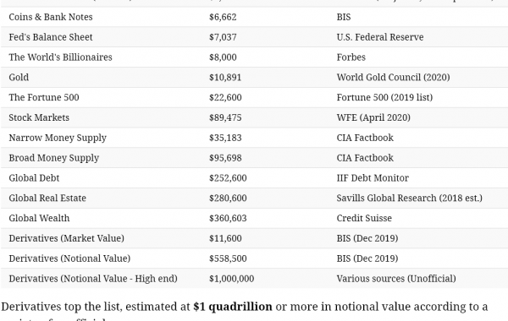Click the bold $1 quadrillion text
508x321 pixels.
click(x=233, y=307)
